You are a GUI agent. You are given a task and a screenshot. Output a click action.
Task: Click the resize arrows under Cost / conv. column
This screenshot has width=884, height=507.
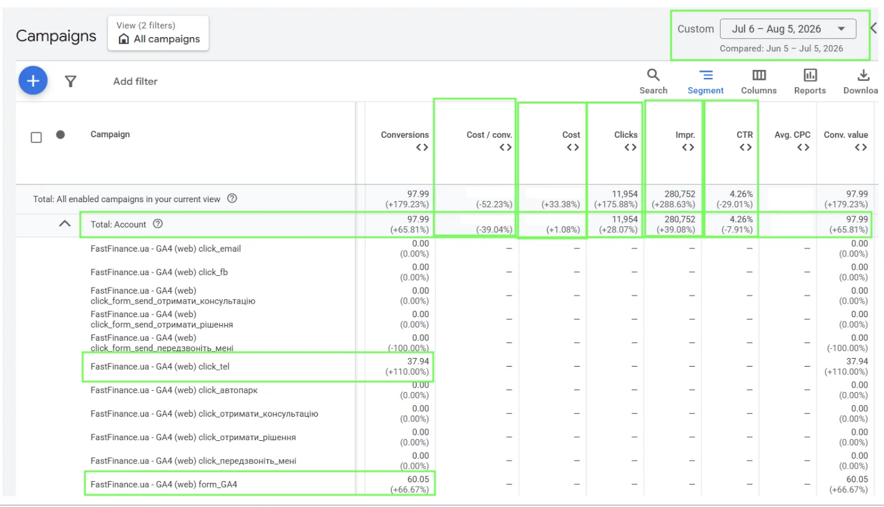[506, 147]
